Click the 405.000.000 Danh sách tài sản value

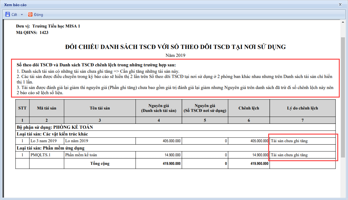pos(172,141)
